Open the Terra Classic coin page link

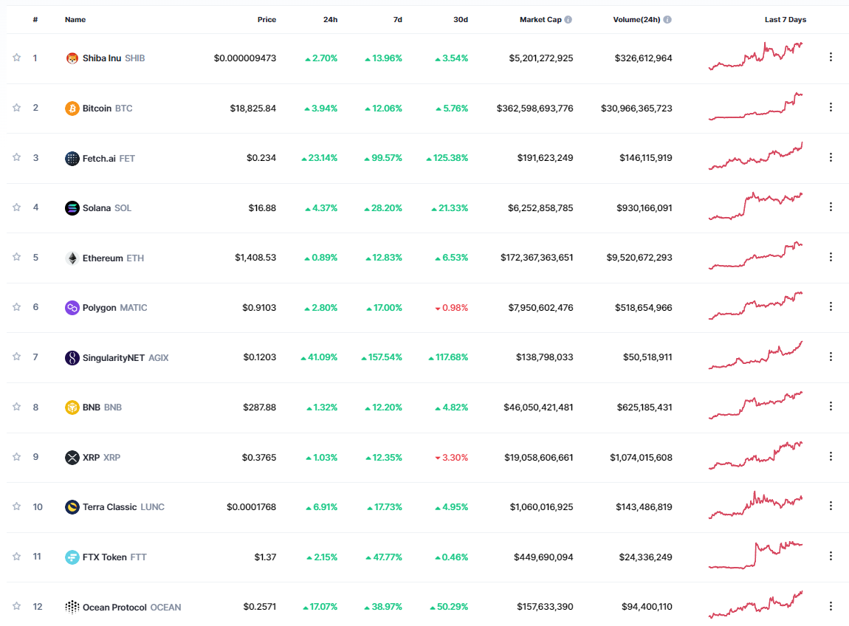(x=109, y=507)
